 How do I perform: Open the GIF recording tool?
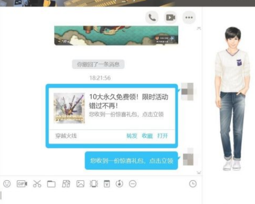click(x=22, y=184)
